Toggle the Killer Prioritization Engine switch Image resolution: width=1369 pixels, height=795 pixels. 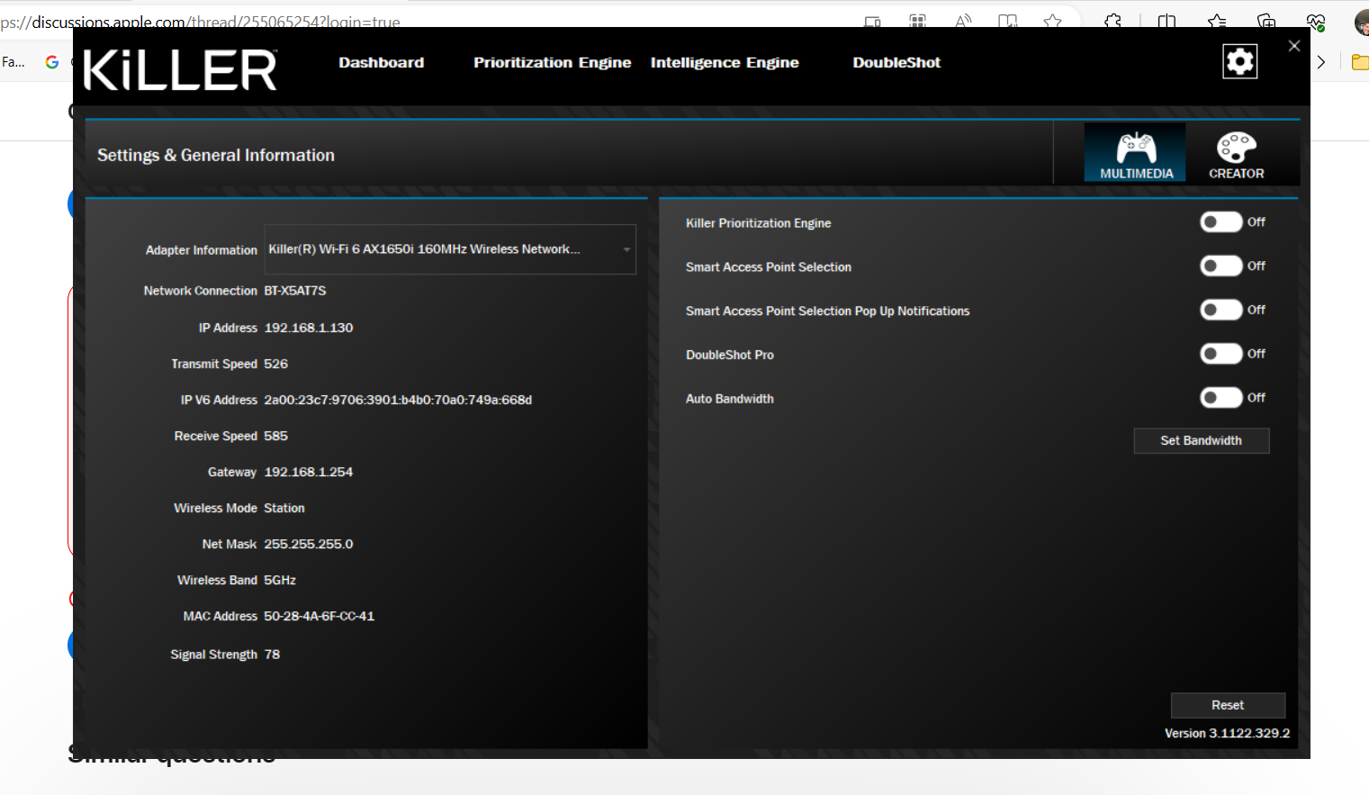click(1221, 222)
